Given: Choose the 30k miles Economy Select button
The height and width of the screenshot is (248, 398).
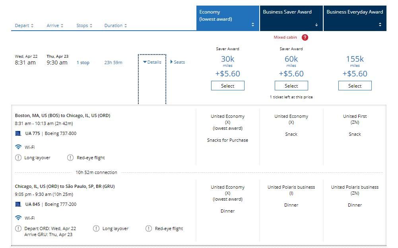Looking at the screenshot, I should [228, 86].
